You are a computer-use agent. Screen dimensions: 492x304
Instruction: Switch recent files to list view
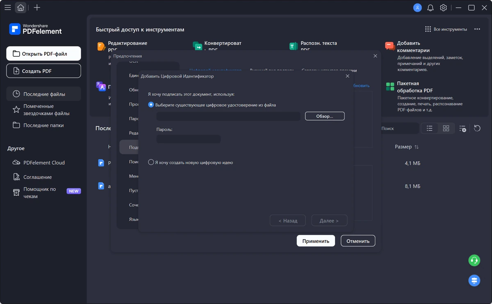coord(430,128)
